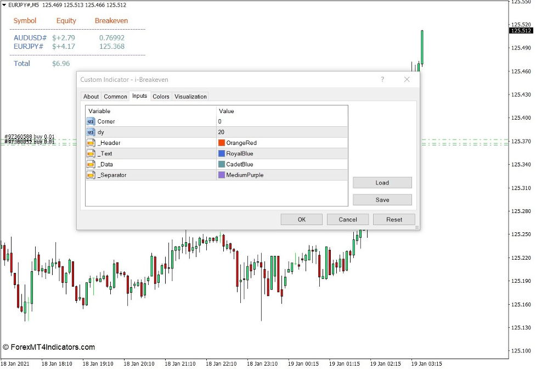Click the color property icon beside _Header
This screenshot has width=536, height=369.
90,143
